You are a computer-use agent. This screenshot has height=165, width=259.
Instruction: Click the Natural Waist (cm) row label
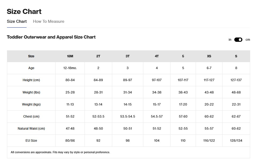pos(31,129)
